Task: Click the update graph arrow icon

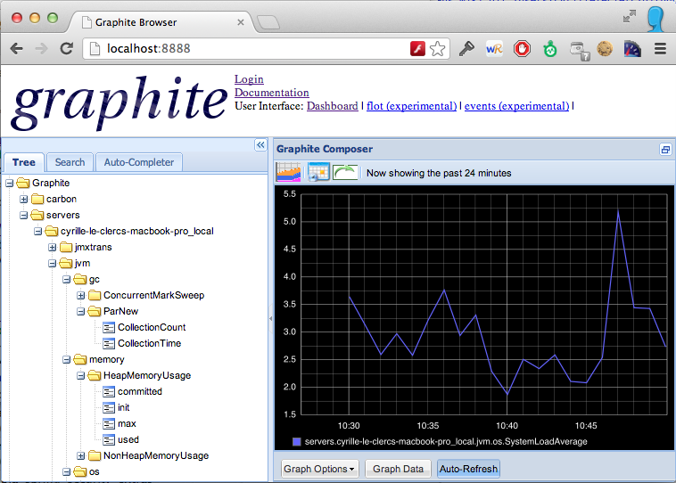Action: (x=345, y=172)
